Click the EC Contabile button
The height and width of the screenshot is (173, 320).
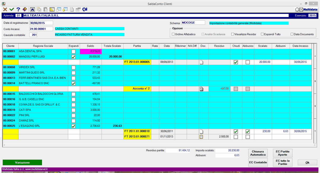point(258,162)
